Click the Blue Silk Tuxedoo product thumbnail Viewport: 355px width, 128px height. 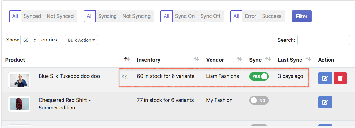19,80
